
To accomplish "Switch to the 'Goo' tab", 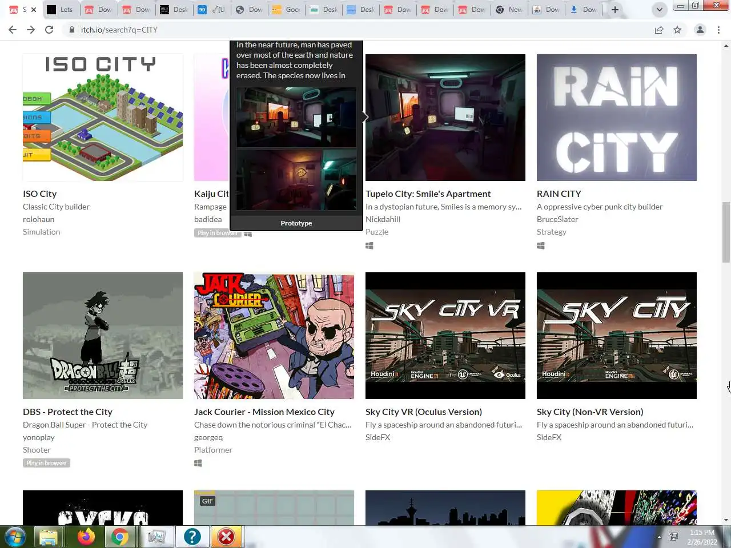I will pos(287,10).
